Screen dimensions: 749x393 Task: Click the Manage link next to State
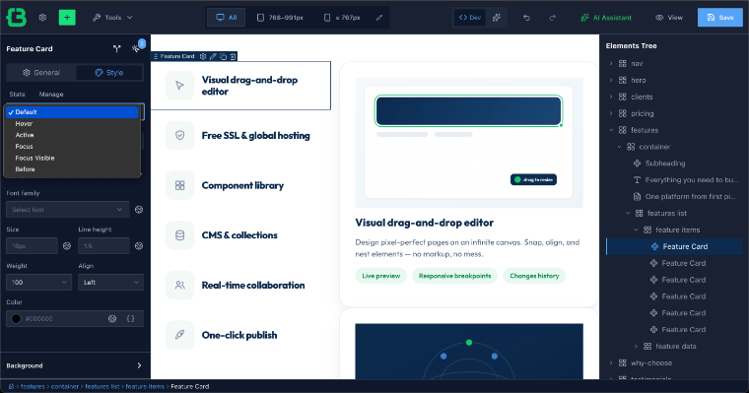point(51,95)
